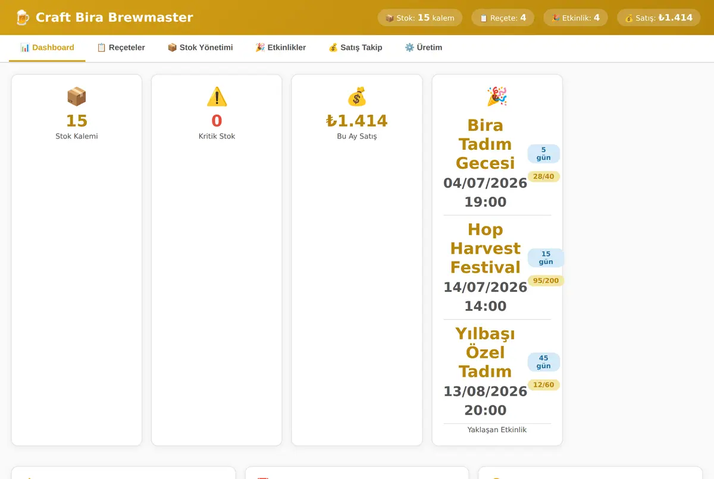The width and height of the screenshot is (714, 479).
Task: Click the 0 Kritik Stok value
Action: click(217, 121)
